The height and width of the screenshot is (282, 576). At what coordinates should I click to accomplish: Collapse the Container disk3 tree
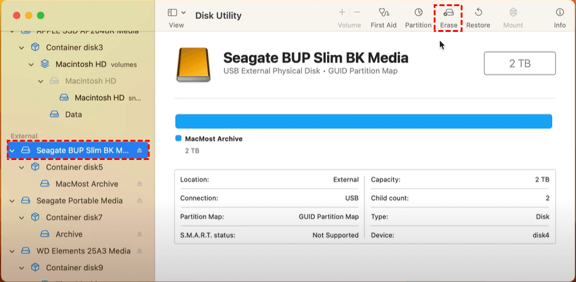point(21,47)
